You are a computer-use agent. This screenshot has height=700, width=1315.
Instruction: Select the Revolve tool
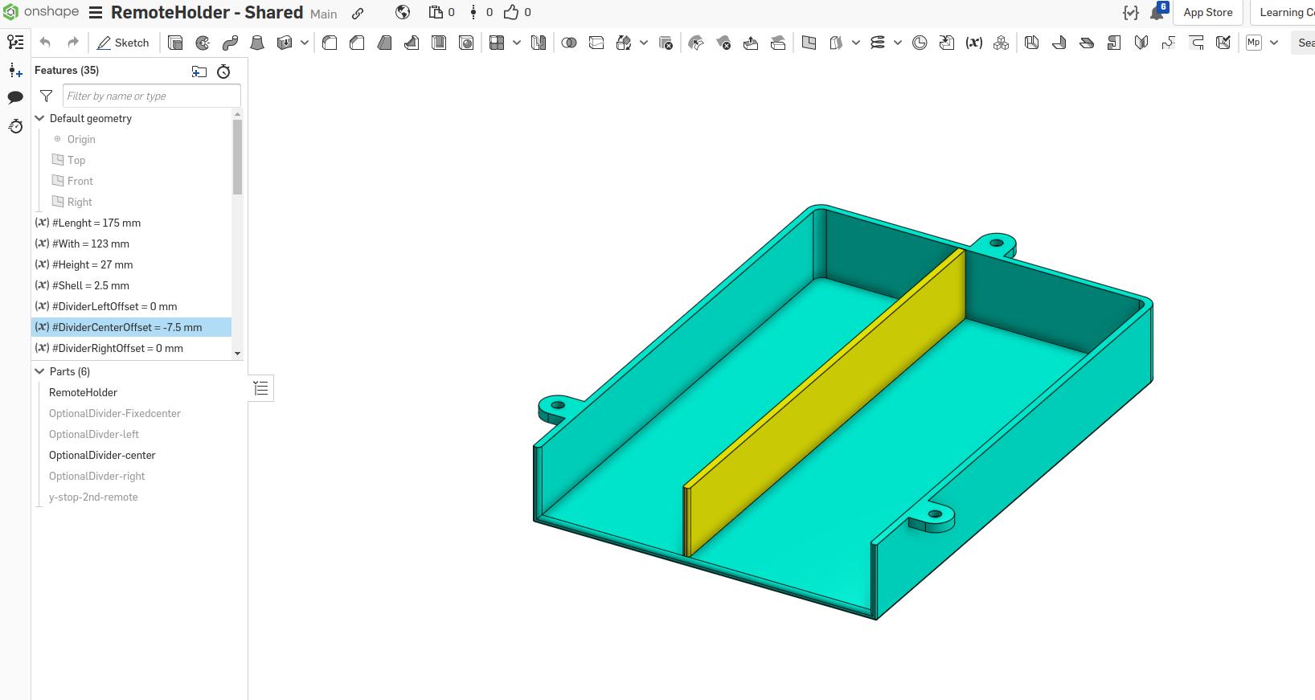[x=203, y=43]
